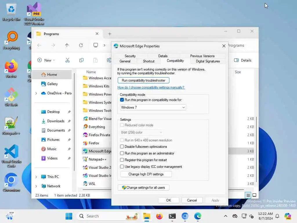Open Everything desktop shortcut
Screen dimensions: 297x223
[x=11, y=40]
